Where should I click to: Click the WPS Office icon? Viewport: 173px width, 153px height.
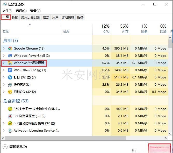[x=10, y=70]
